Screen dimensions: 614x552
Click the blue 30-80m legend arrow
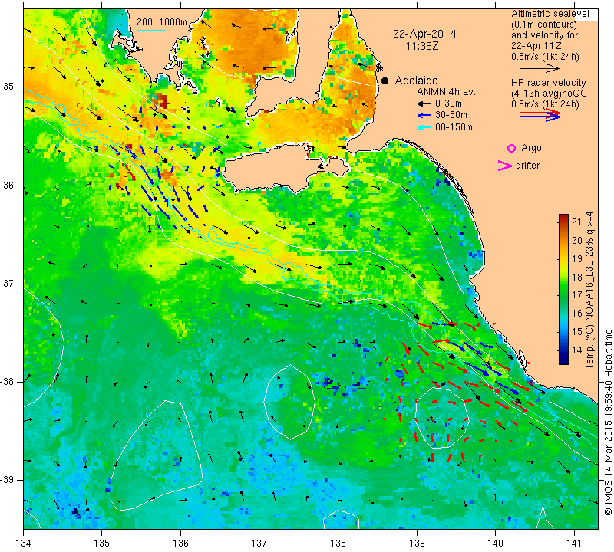point(424,116)
